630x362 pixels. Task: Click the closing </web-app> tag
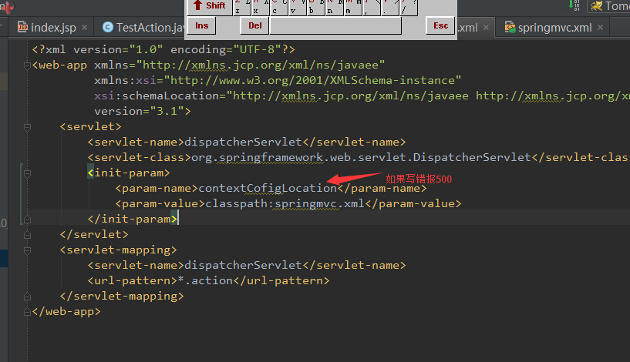tap(66, 311)
